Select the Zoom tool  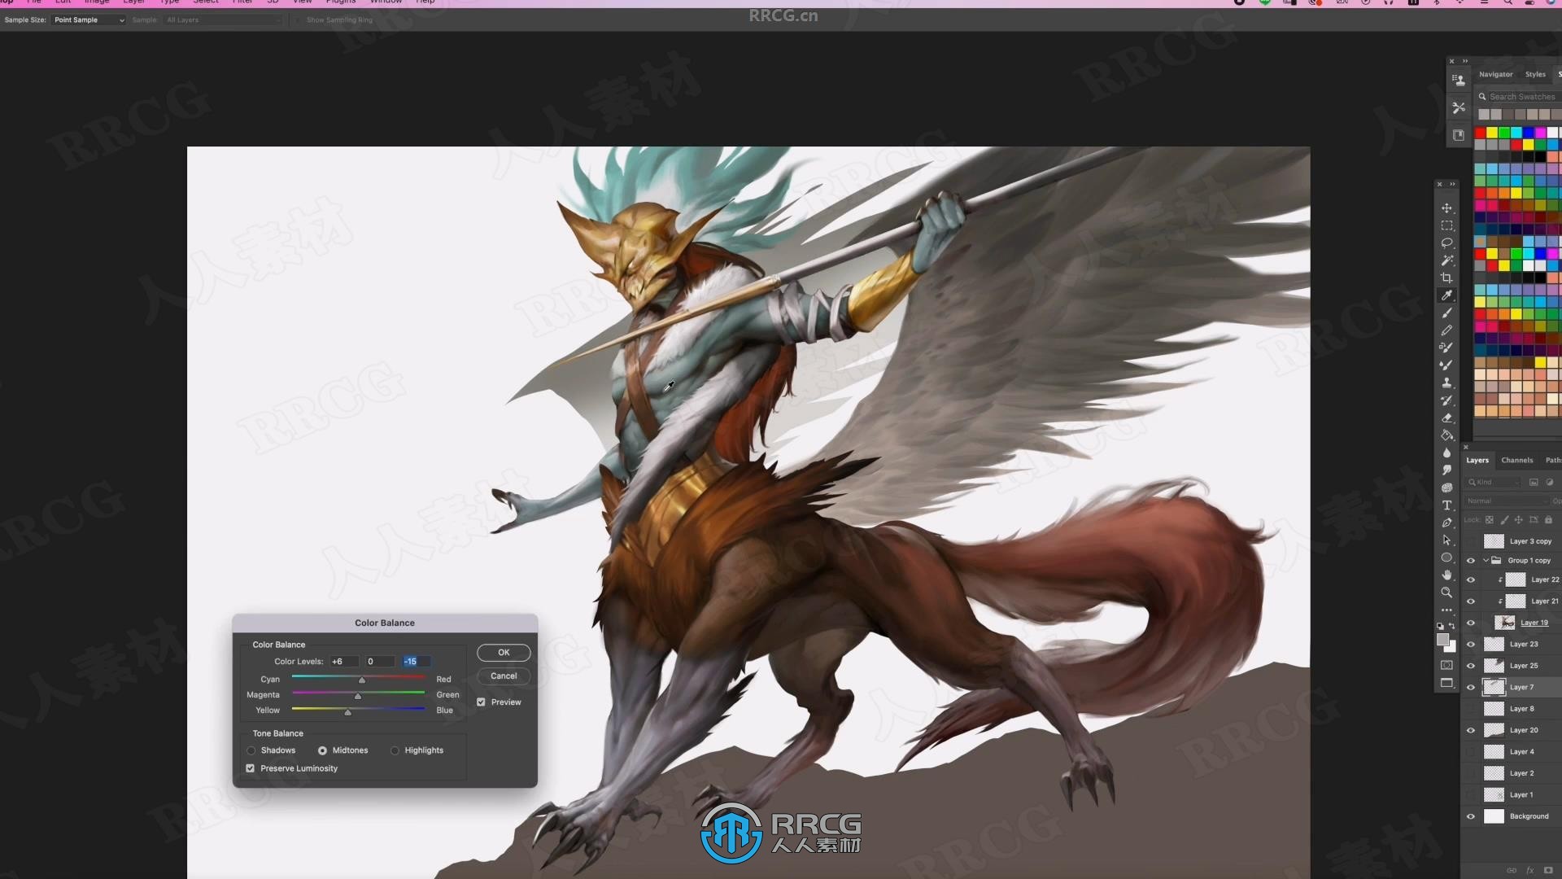point(1446,593)
